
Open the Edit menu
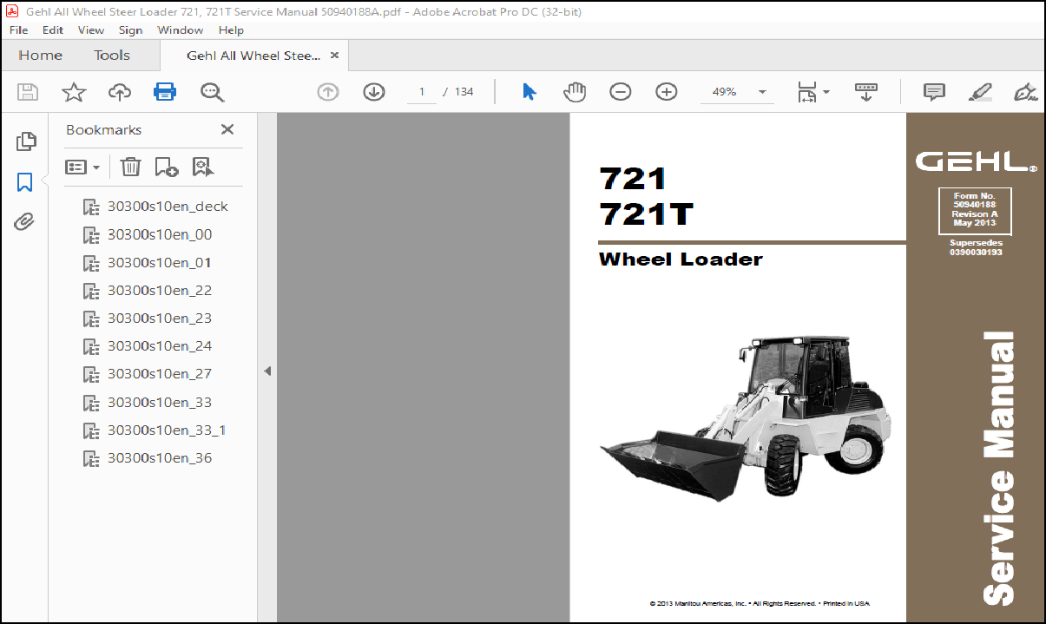53,30
